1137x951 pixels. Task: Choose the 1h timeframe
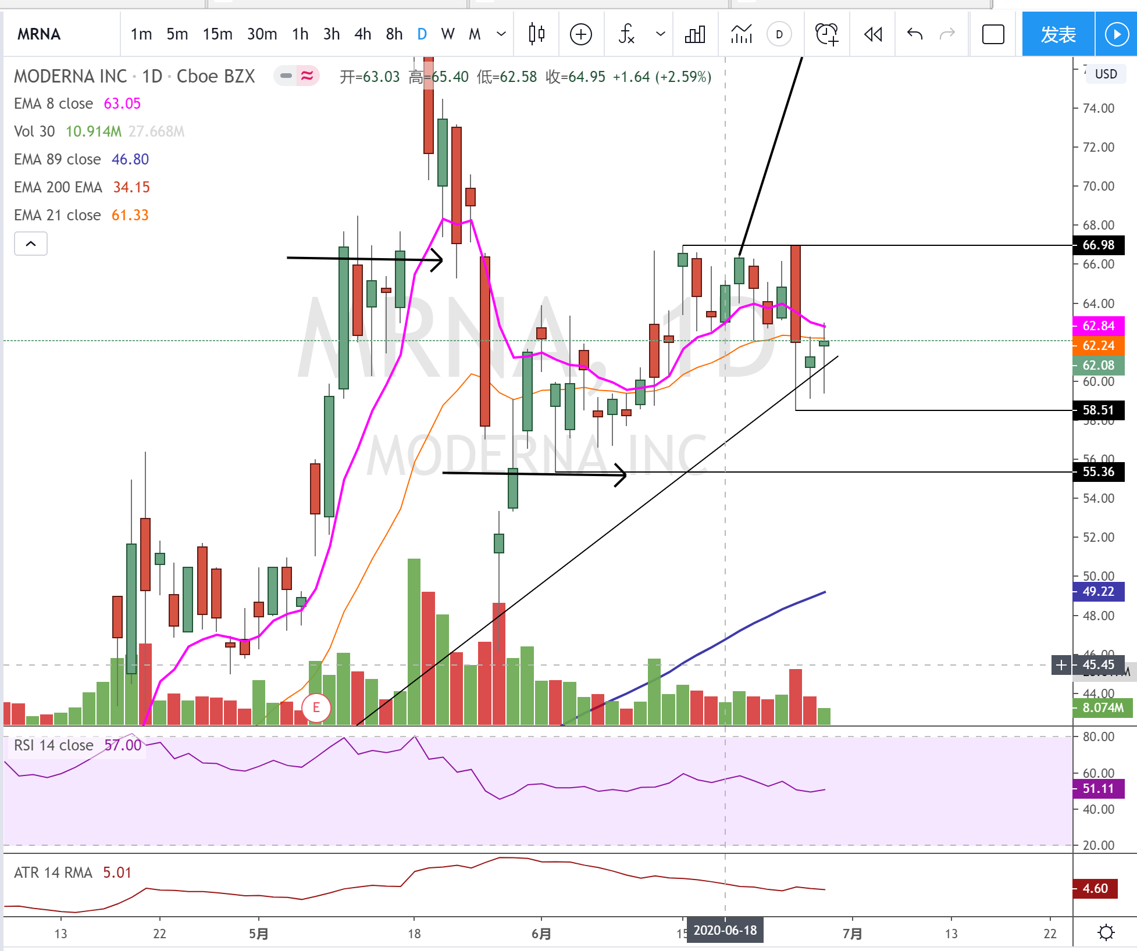coord(300,34)
